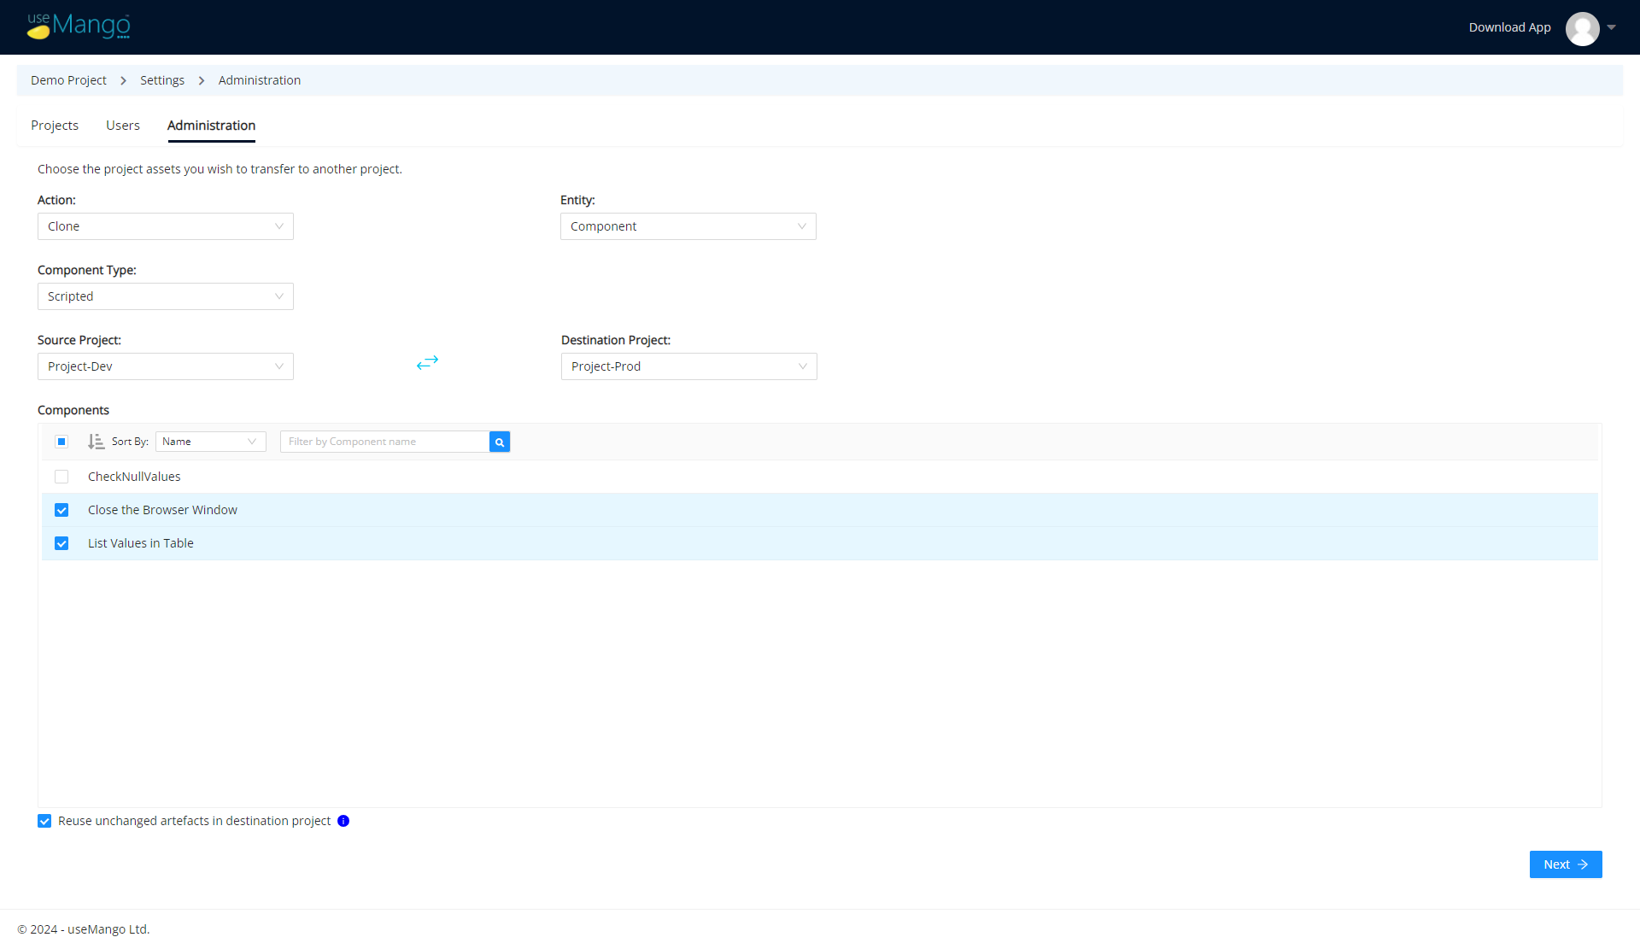Image resolution: width=1640 pixels, height=943 pixels.
Task: Toggle the select-all components checkbox
Action: point(61,442)
